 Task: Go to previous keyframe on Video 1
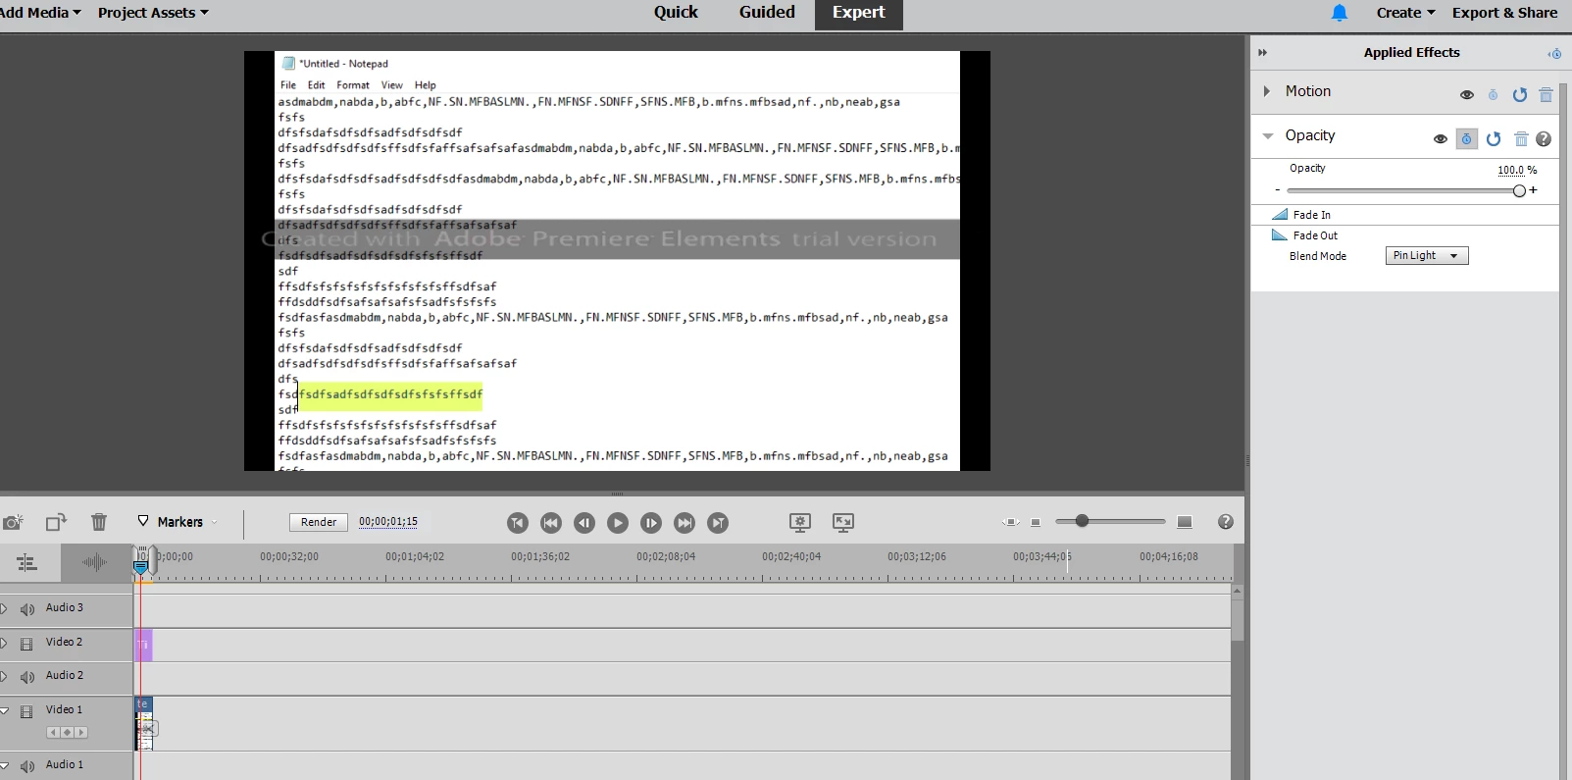[x=53, y=732]
